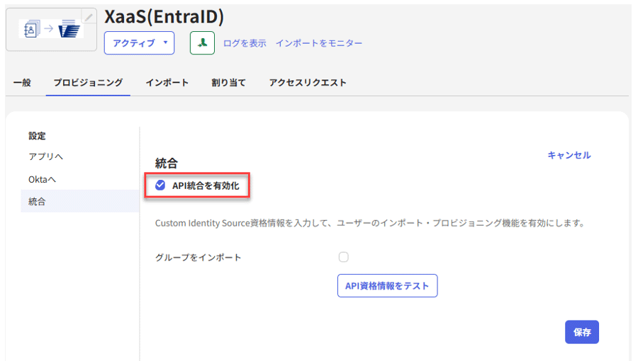Open the インポート tab
The height and width of the screenshot is (361, 638).
click(167, 83)
